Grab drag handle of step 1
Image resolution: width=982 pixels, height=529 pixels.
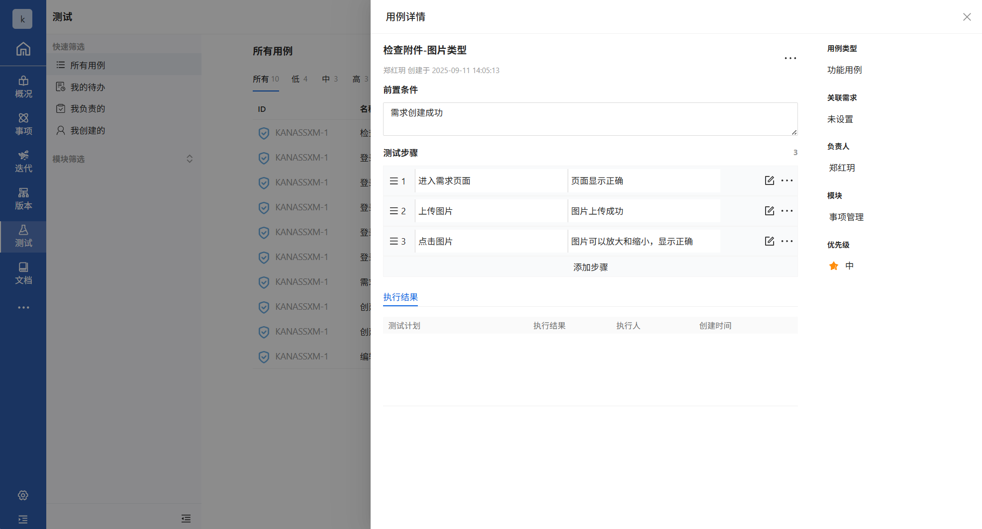(x=393, y=181)
